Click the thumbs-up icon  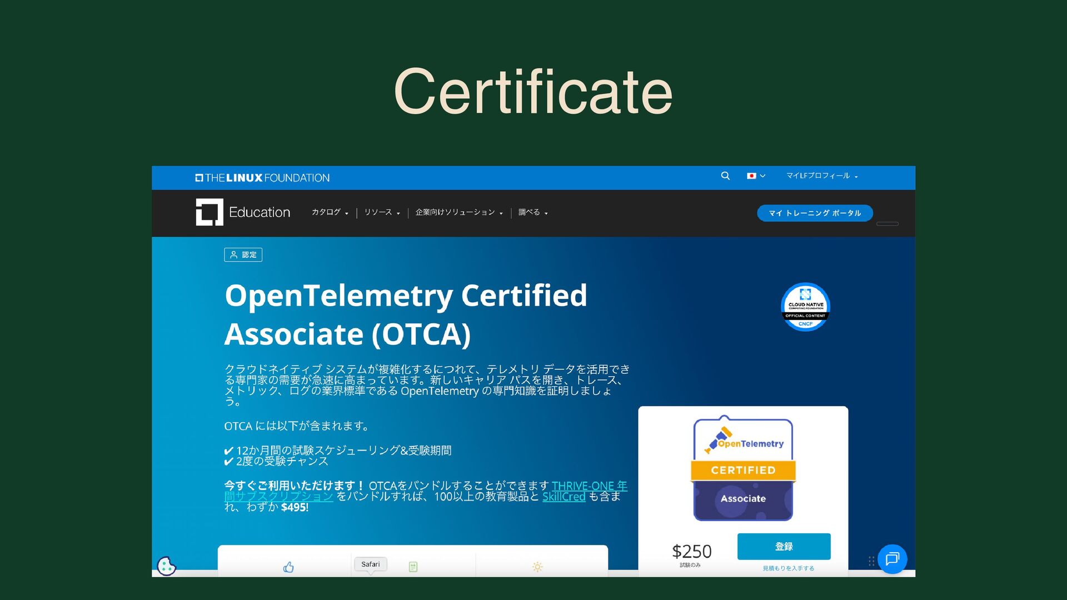[x=288, y=567]
